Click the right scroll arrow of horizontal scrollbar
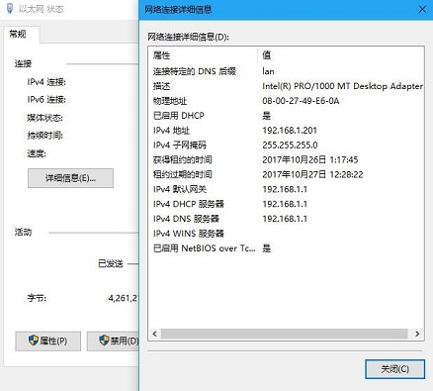The height and width of the screenshot is (391, 433). click(x=417, y=334)
